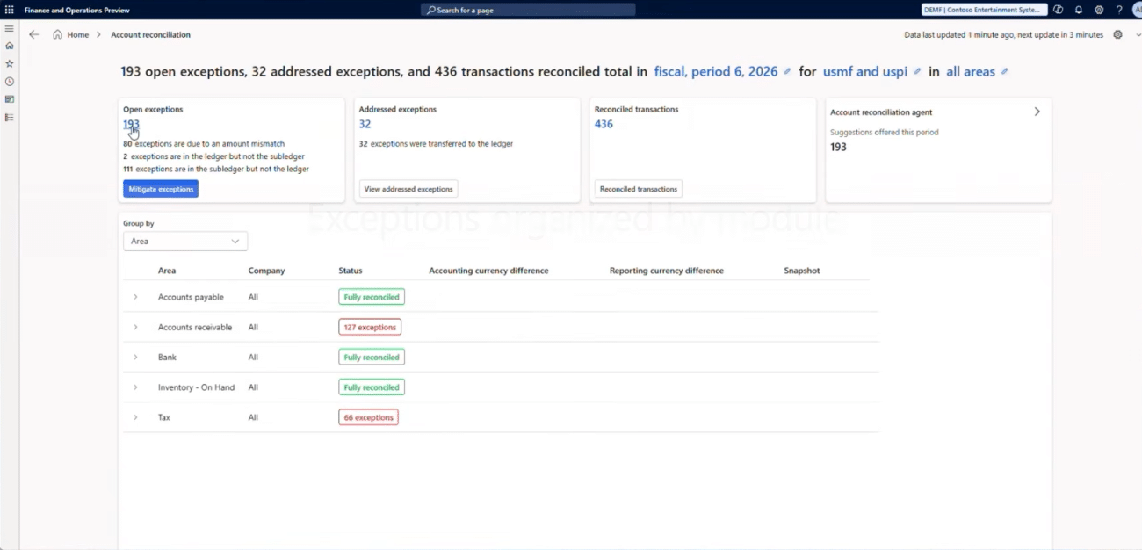Click the breadcrumb home icon
This screenshot has height=550, width=1142.
(57, 34)
